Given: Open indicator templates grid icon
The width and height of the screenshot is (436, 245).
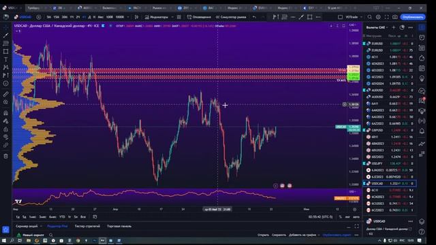Looking at the screenshot, I should [178, 17].
